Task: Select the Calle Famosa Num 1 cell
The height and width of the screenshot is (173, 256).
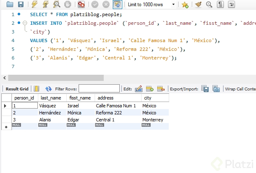Action: pyautogui.click(x=118, y=106)
